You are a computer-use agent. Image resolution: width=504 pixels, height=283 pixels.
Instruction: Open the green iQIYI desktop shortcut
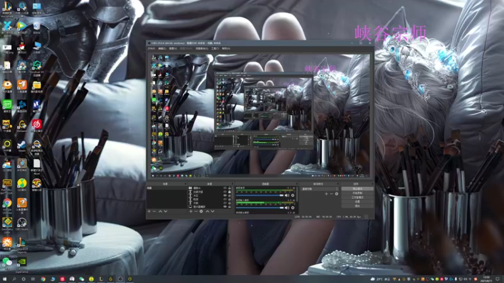(7, 106)
